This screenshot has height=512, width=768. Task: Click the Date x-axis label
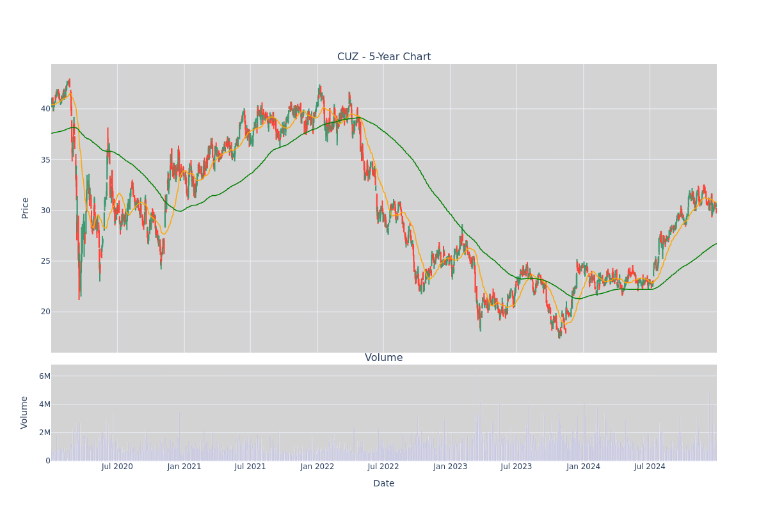coord(384,484)
